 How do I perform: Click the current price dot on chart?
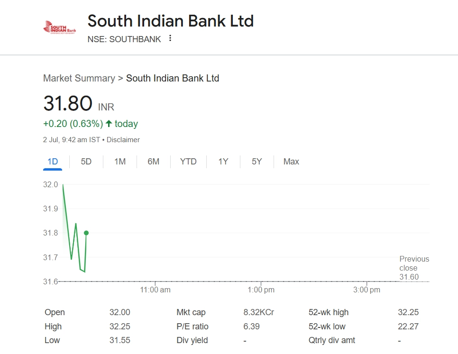click(x=86, y=233)
